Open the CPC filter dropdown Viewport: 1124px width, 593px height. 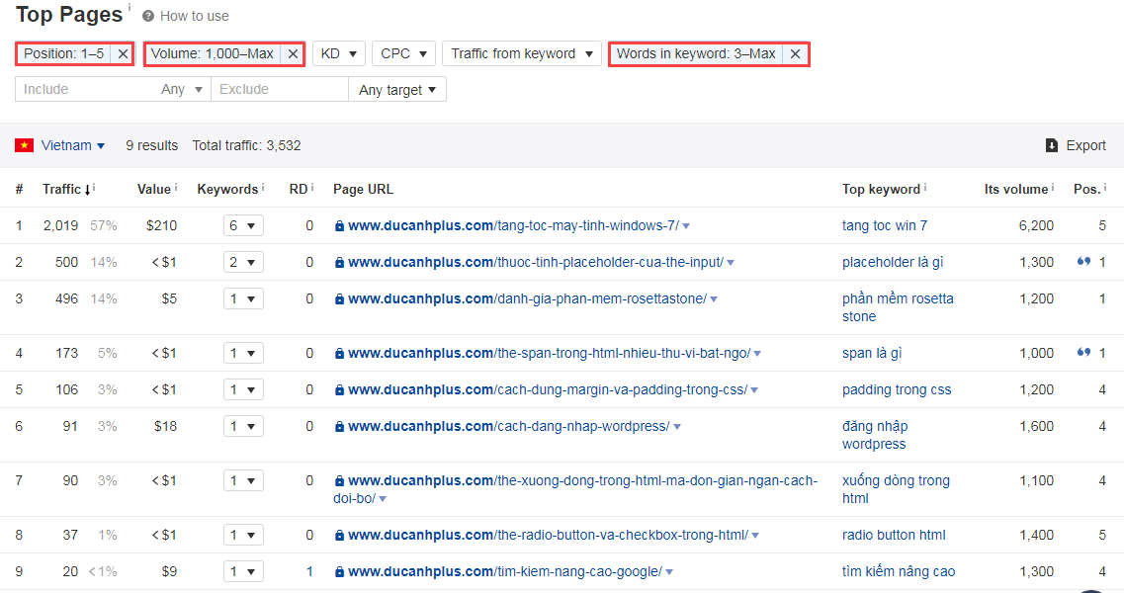pos(406,54)
